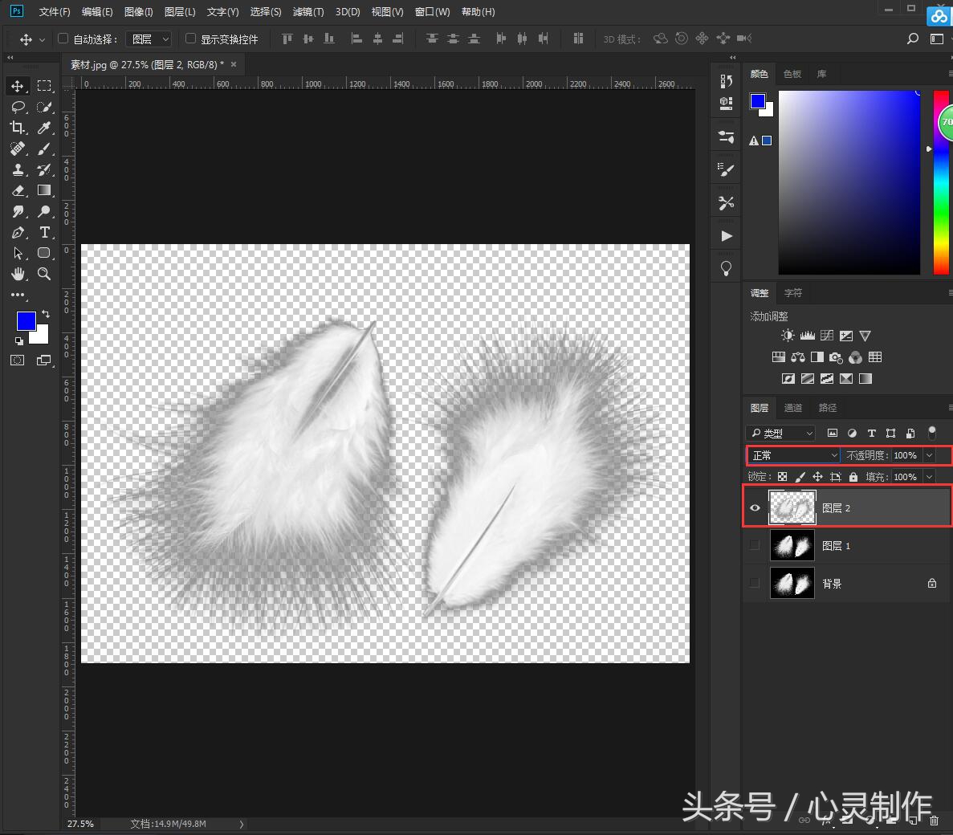
Task: Switch to the 通道 tab
Action: tap(793, 408)
